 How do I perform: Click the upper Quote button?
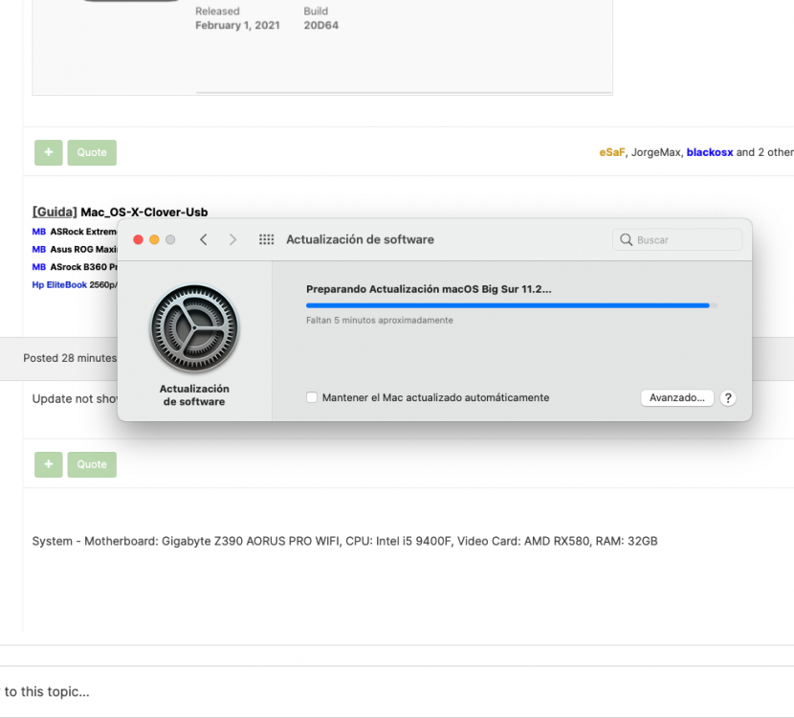click(x=92, y=152)
